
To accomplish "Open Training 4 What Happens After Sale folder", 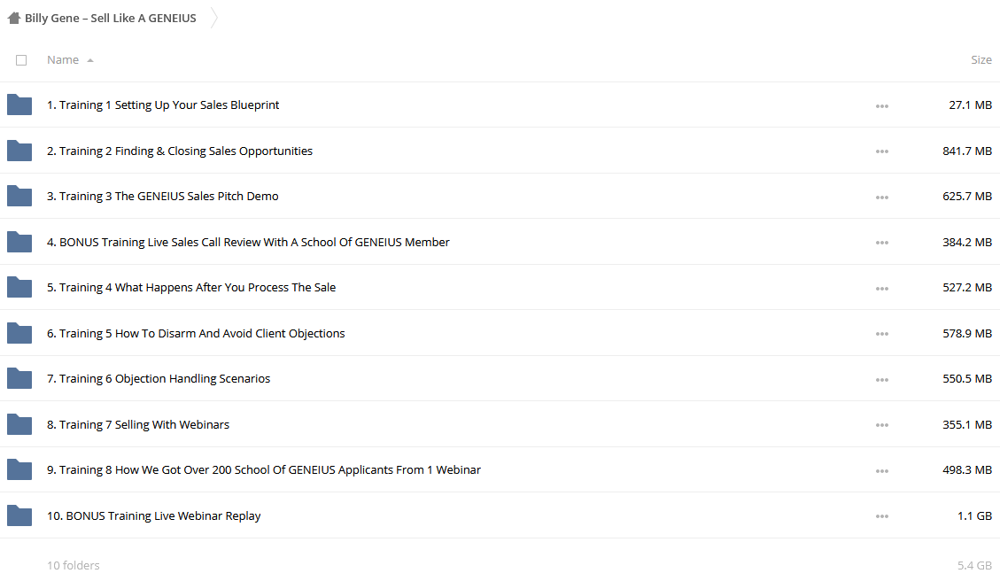I will pos(190,288).
